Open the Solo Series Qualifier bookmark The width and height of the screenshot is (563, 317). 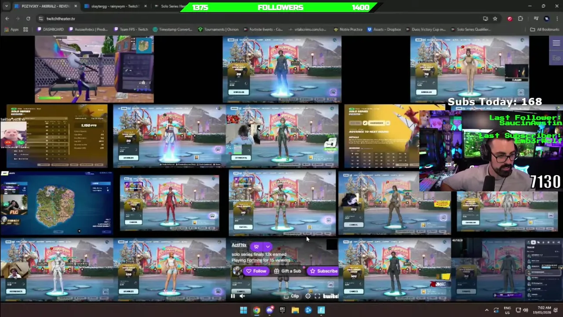click(470, 29)
